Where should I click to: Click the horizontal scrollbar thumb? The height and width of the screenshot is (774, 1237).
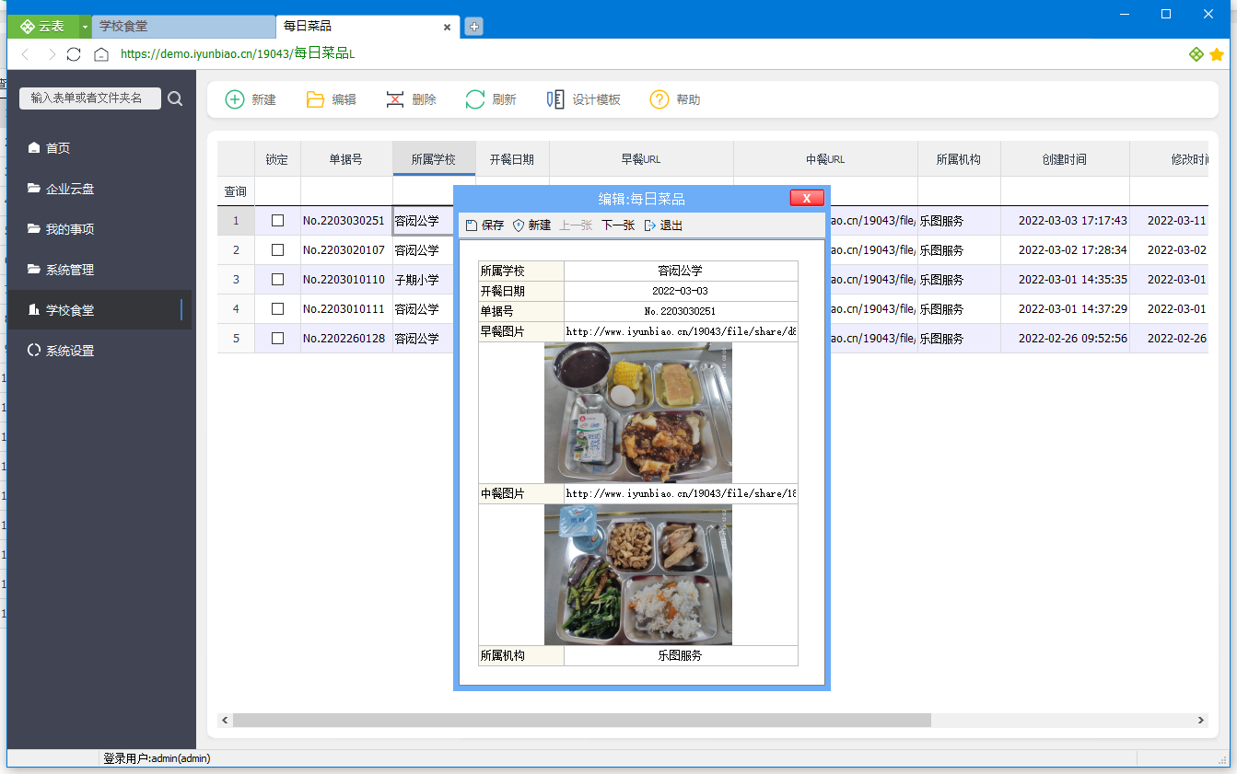pos(581,721)
